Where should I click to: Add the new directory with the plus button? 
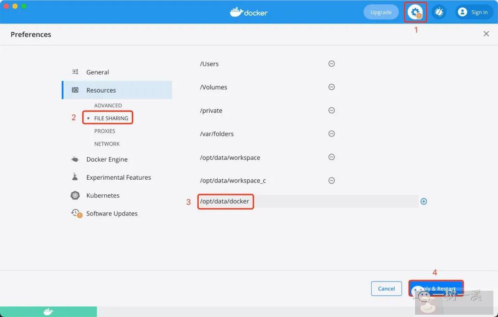point(423,201)
